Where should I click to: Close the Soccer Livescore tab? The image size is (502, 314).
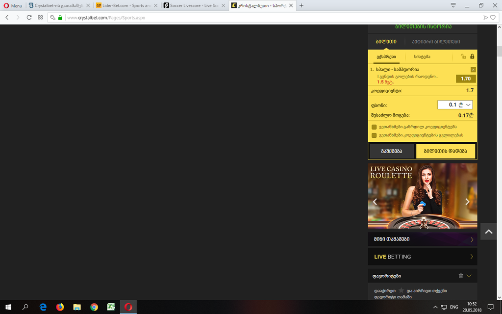(223, 5)
